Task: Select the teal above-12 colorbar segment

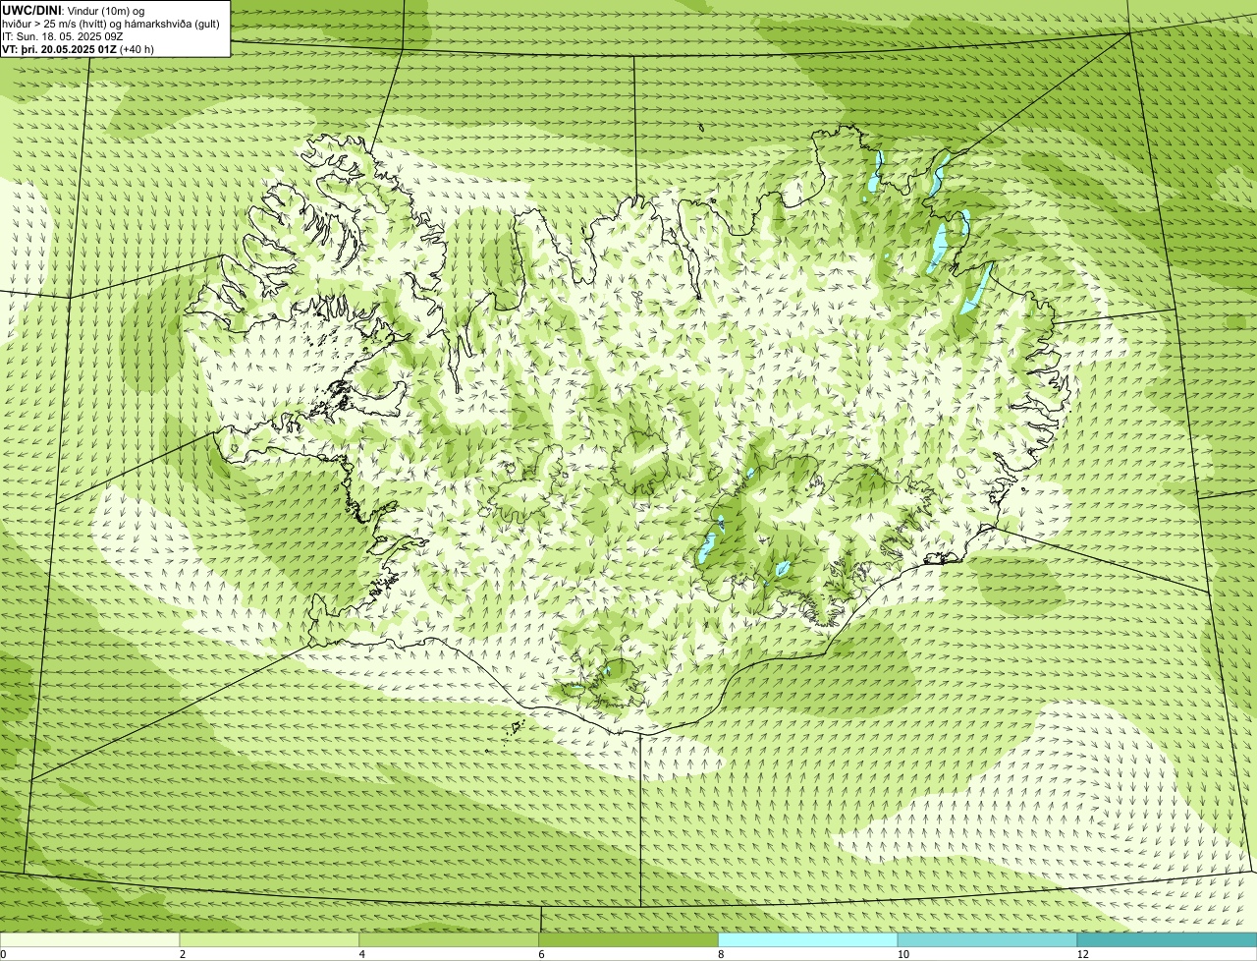Action: click(x=1167, y=939)
